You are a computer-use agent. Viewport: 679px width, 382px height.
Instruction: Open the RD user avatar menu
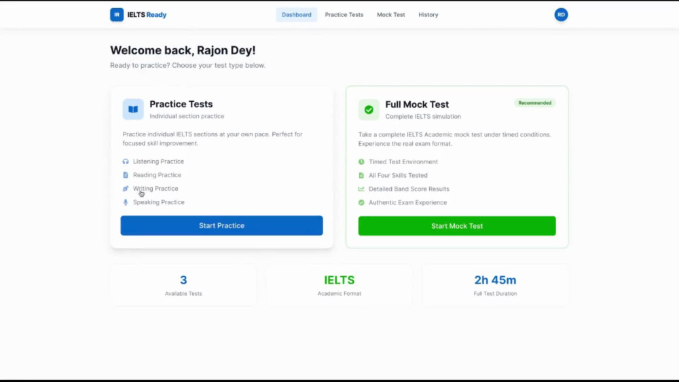point(561,15)
